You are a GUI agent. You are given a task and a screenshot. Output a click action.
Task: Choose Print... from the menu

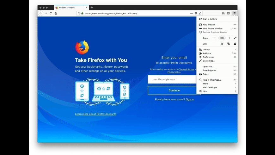pos(217,74)
